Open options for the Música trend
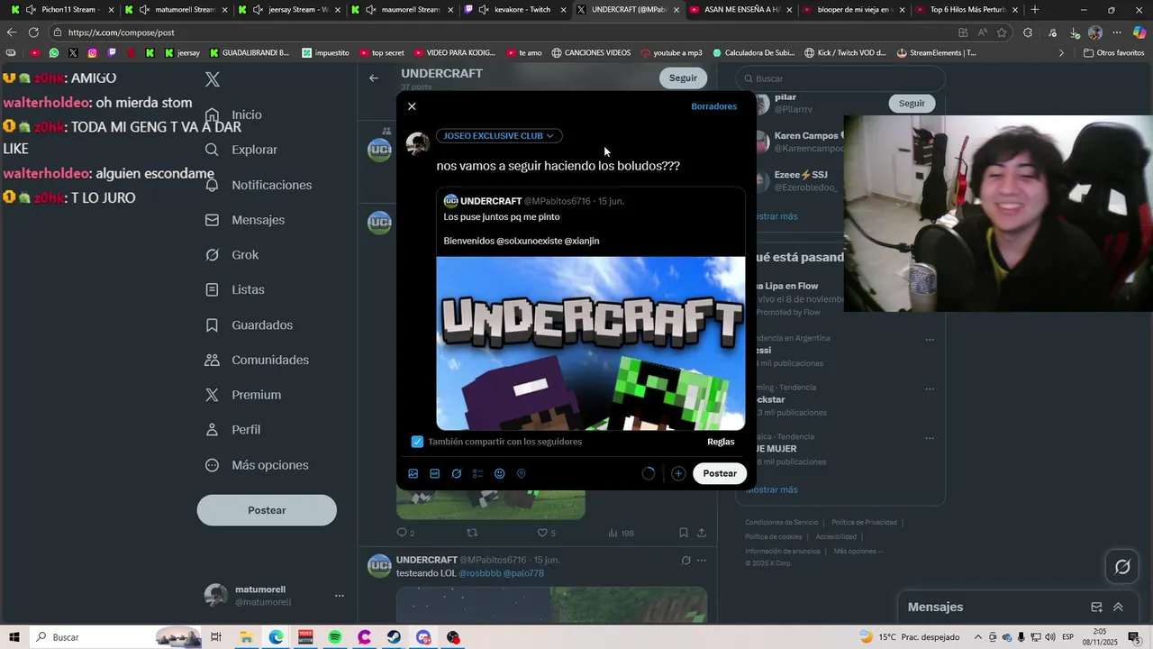 click(x=930, y=438)
